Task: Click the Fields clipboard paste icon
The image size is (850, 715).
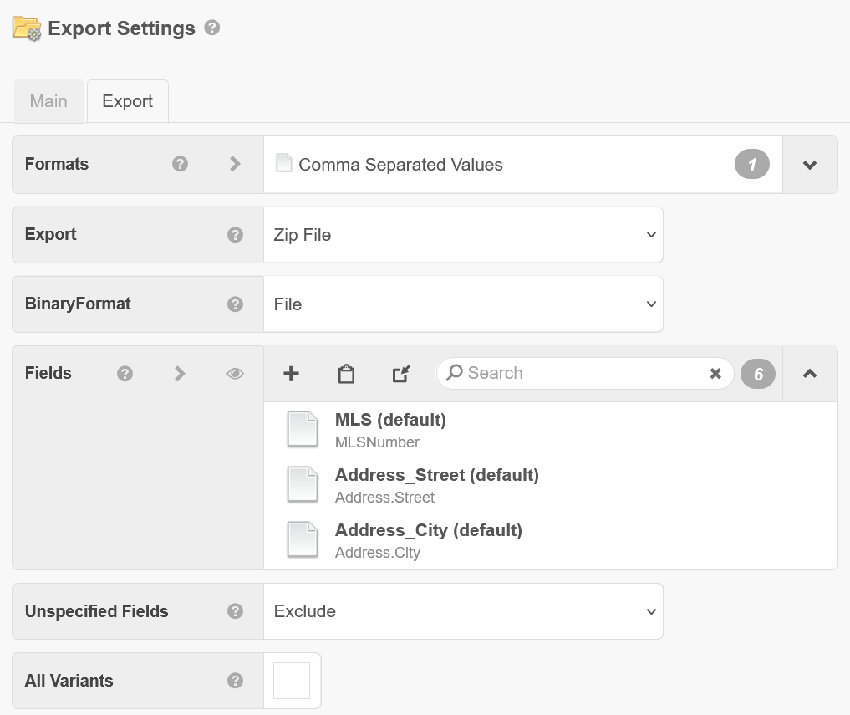Action: [x=346, y=374]
